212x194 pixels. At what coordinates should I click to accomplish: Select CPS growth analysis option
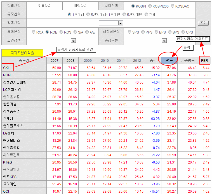coord(183,32)
